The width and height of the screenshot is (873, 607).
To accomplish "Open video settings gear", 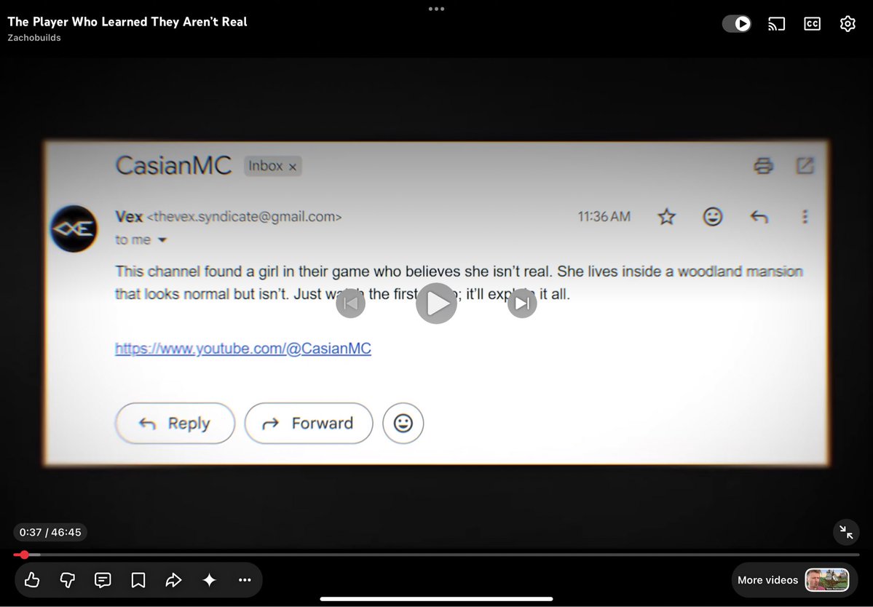I will coord(848,23).
